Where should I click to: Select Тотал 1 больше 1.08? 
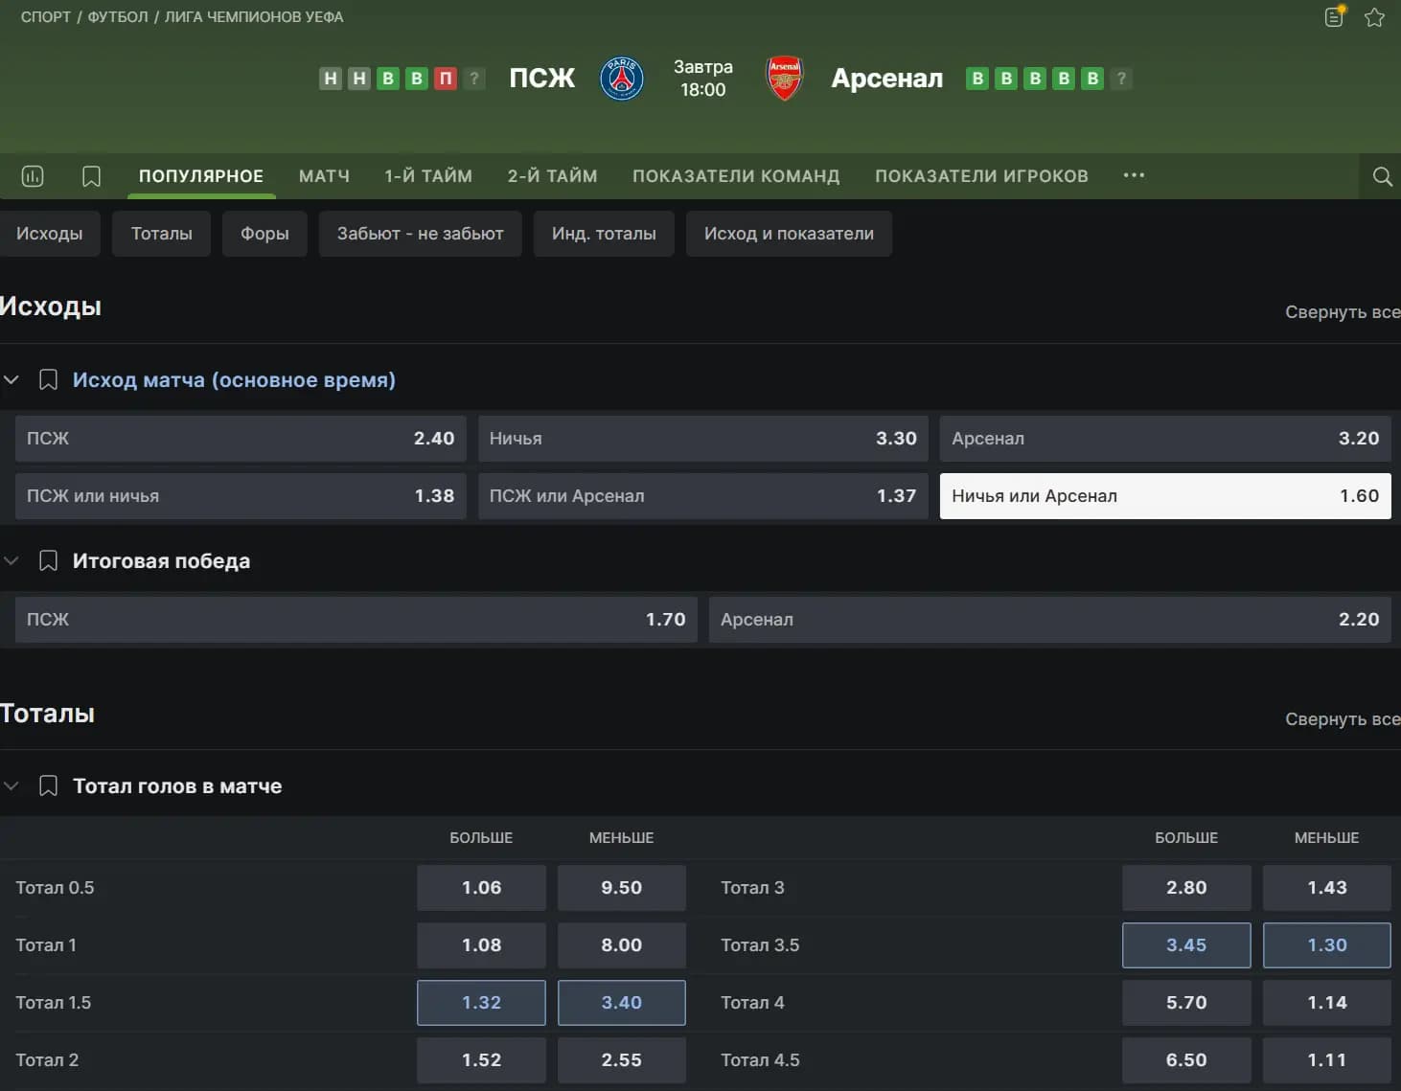pyautogui.click(x=481, y=945)
